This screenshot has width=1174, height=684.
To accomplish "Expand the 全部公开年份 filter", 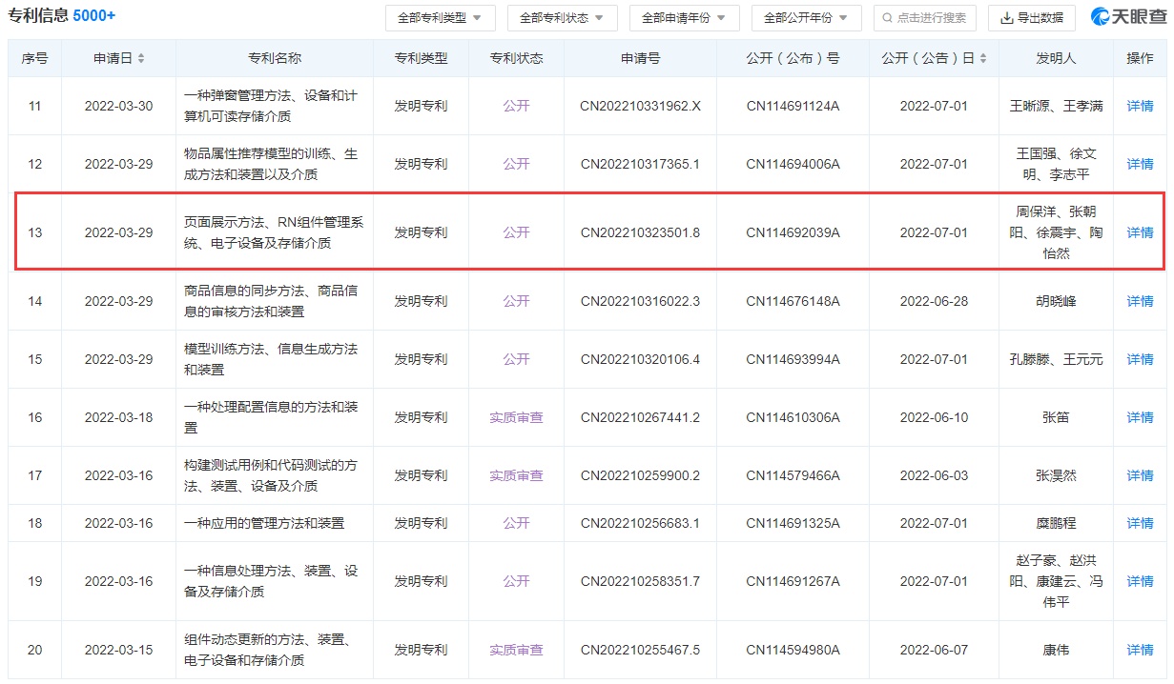I will (x=806, y=18).
